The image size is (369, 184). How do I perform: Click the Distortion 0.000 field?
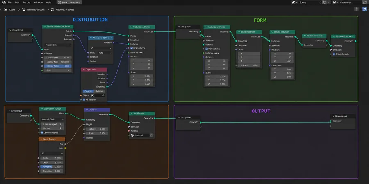pyautogui.click(x=52, y=171)
